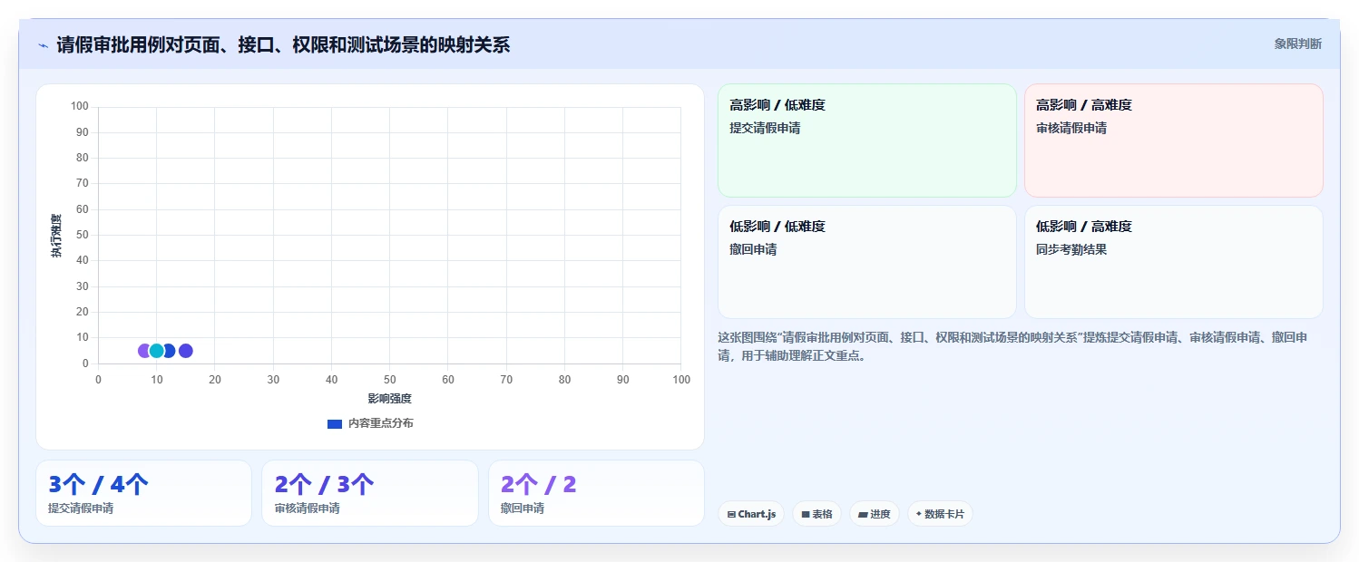Click the 表格 tag icon
This screenshot has width=1359, height=562.
[806, 514]
